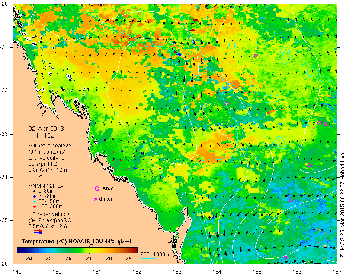Click the red 150-300m ANMN arrow symbol

click(x=35, y=207)
